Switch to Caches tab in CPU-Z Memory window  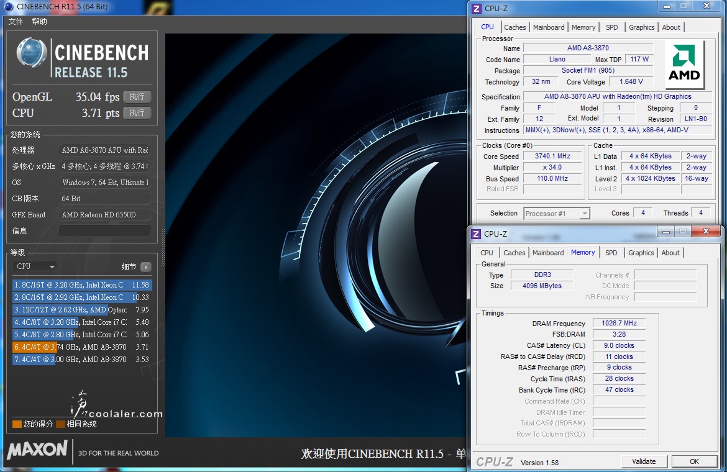(514, 253)
